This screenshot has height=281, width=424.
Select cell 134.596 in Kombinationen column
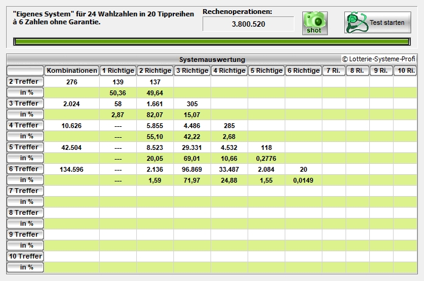[72, 169]
